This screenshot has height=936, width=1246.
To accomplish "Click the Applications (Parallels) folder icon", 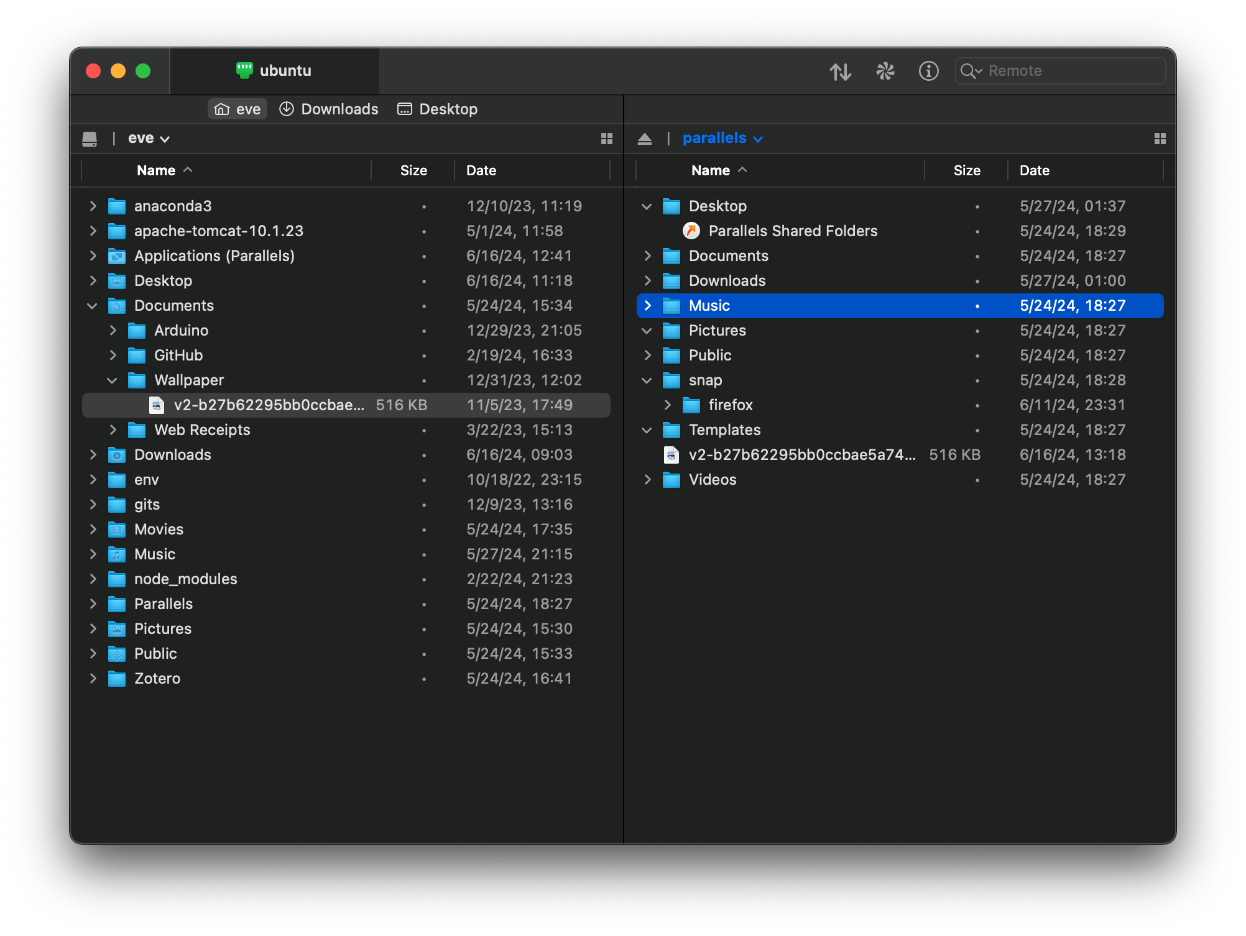I will (x=117, y=256).
